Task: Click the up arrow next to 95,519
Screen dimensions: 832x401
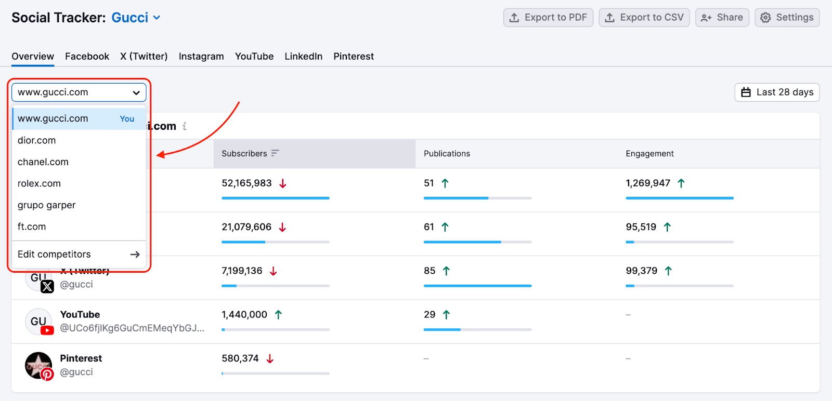Action: click(668, 227)
